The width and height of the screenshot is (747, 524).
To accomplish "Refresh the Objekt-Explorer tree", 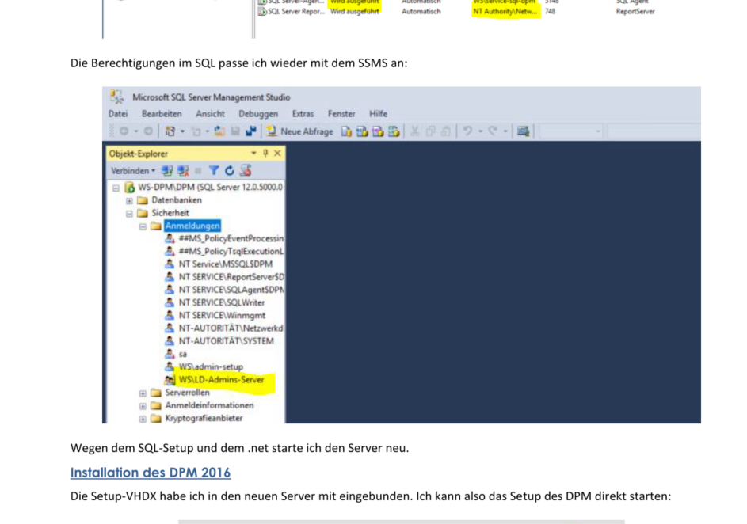I will point(229,170).
